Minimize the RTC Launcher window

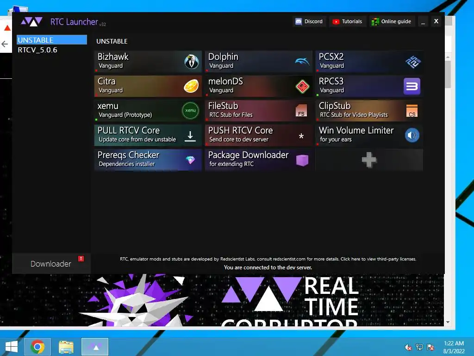pos(423,21)
